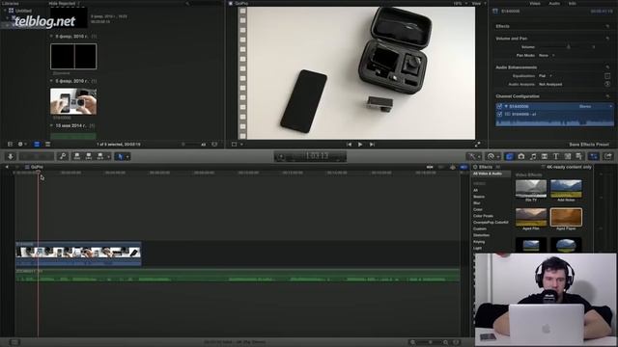Toggle checkbox for S1640006 - a1 channel
This screenshot has width=618, height=347.
coord(499,114)
